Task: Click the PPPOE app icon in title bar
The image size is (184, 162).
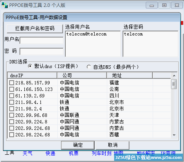Action: coord(5,5)
